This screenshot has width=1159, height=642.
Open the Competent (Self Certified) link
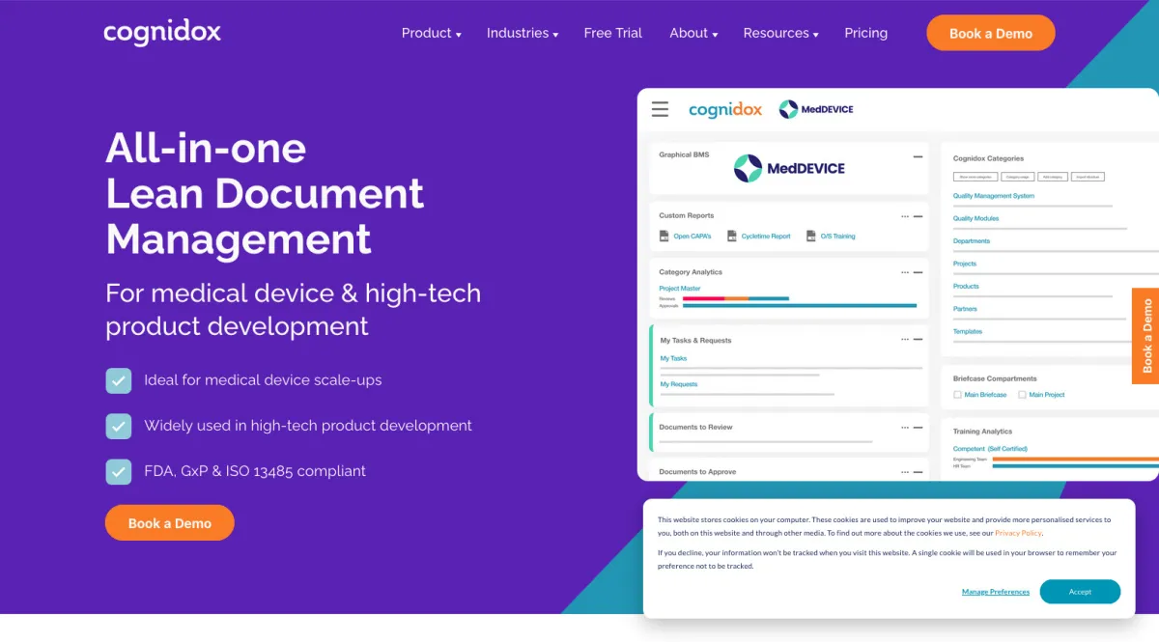[x=990, y=449]
